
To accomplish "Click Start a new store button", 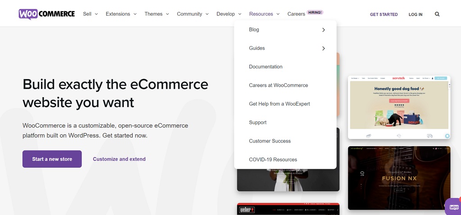I will (52, 159).
